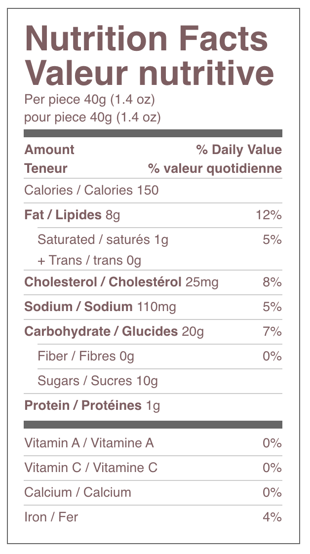Click the "Fat / Lipides 8g" label
Screen dimensions: 310x554
[x=72, y=215]
